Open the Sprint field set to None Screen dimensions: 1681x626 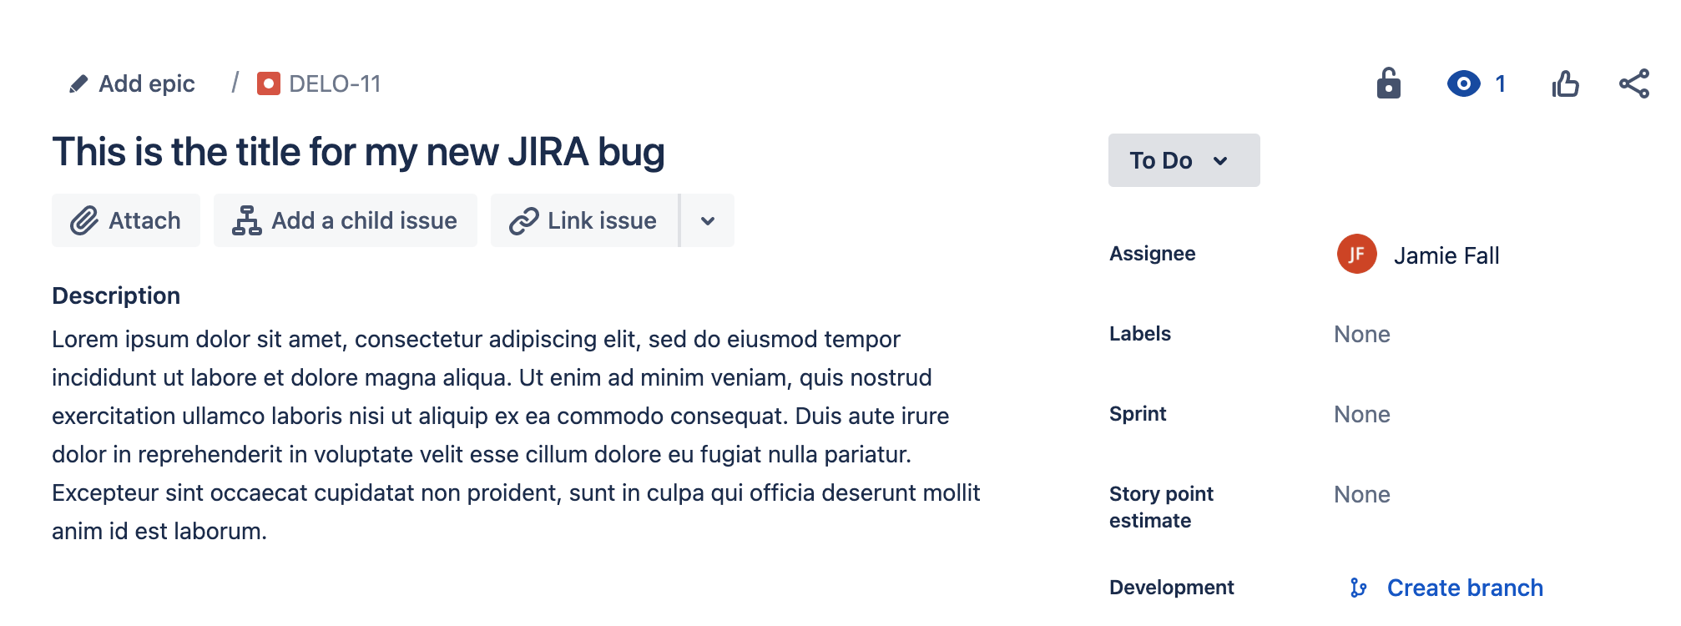pyautogui.click(x=1362, y=414)
